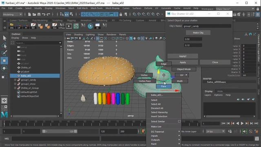Toggle Select by component type mode
This screenshot has height=147, width=261.
tap(71, 15)
